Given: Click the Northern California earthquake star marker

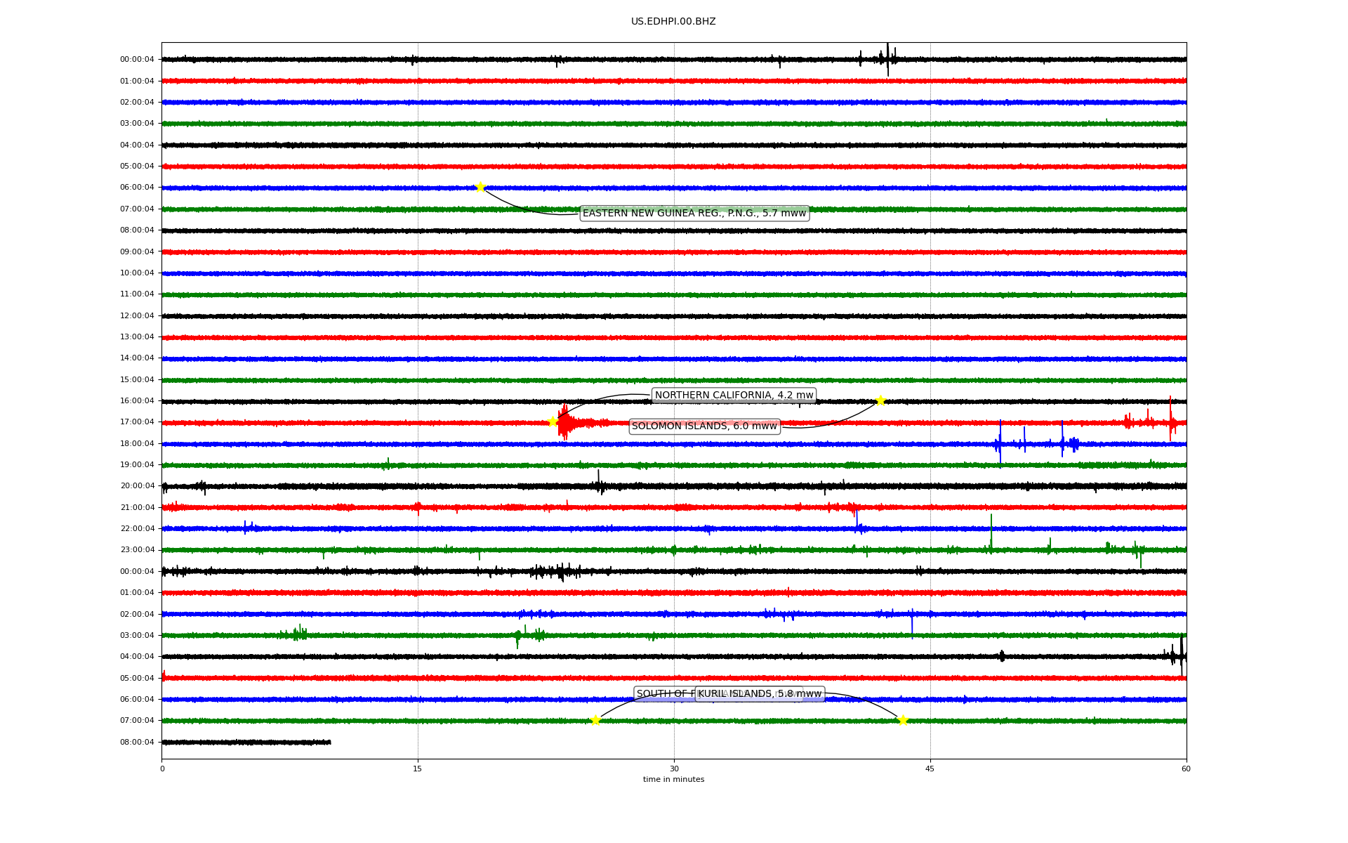Looking at the screenshot, I should click(553, 421).
